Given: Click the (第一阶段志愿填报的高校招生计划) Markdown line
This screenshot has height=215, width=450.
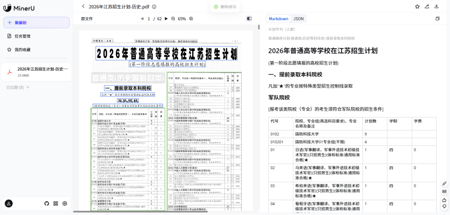Looking at the screenshot, I should pos(303,63).
